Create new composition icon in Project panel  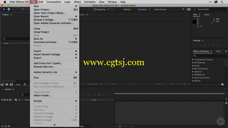pos(11,84)
